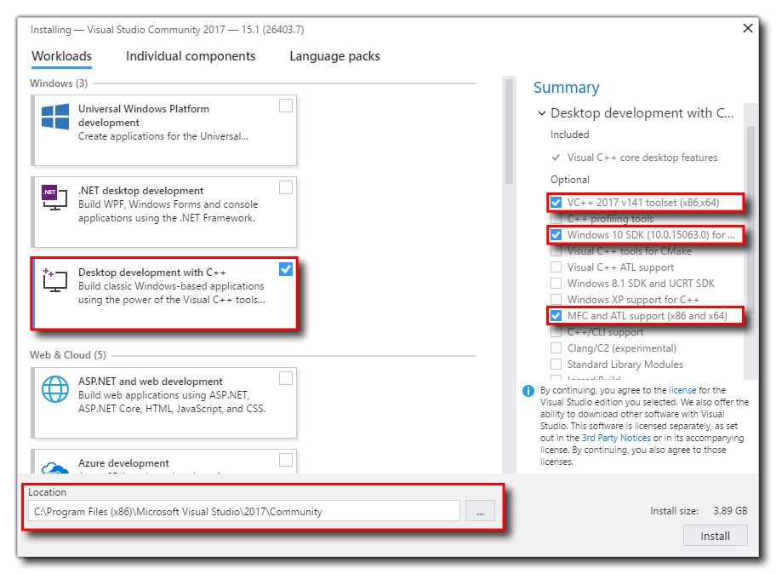Open the license link
The image size is (776, 574).
click(682, 390)
